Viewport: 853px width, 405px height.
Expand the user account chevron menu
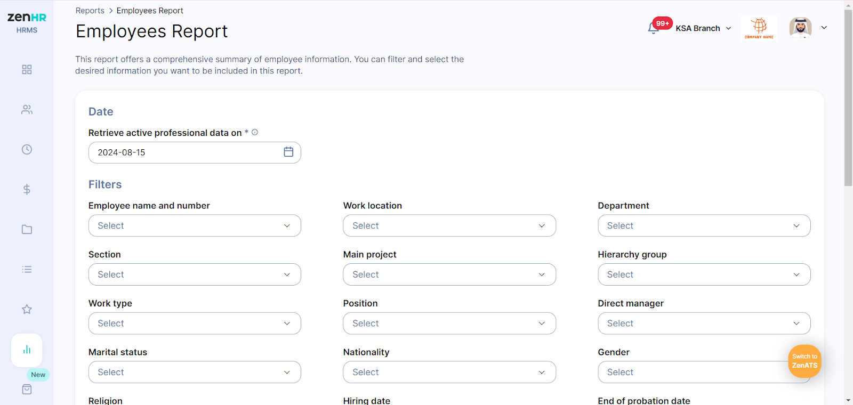tap(824, 28)
